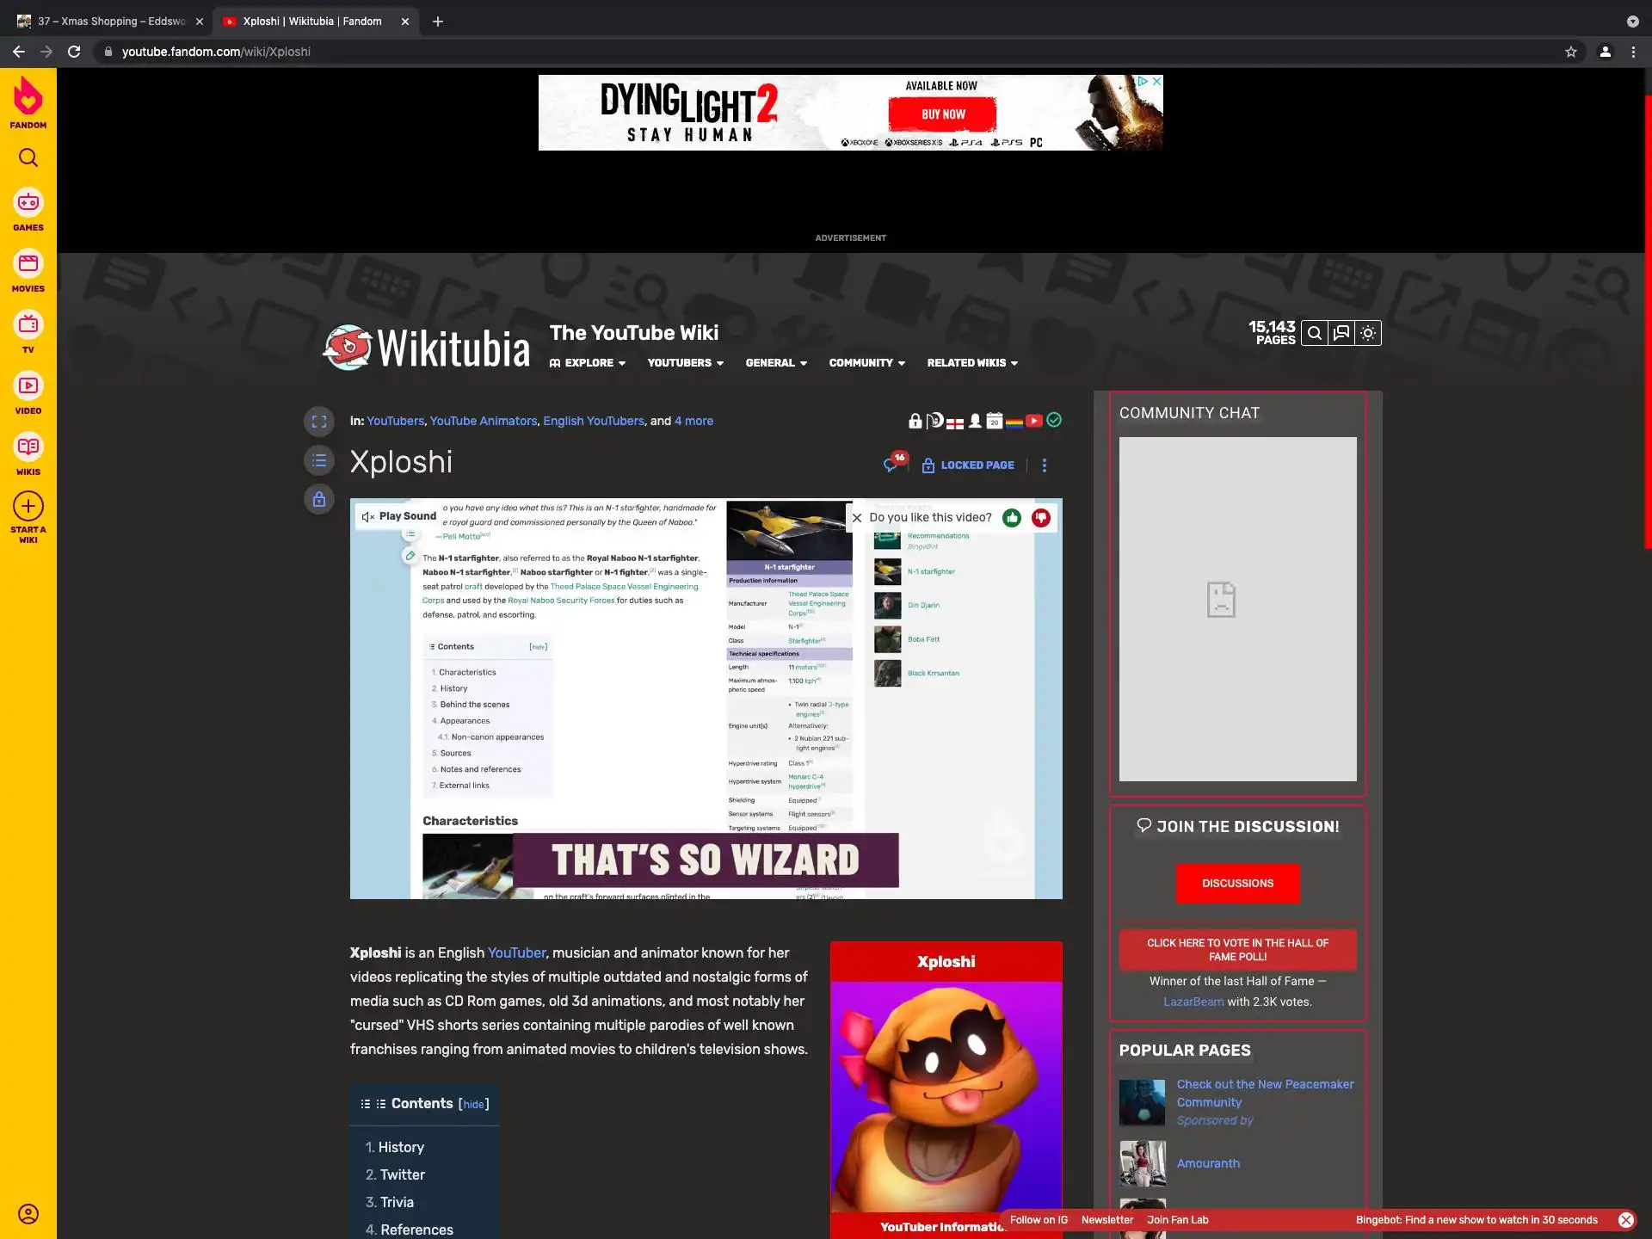This screenshot has width=1652, height=1239.
Task: Open the wiki discussions speech icon
Action: point(1341,333)
